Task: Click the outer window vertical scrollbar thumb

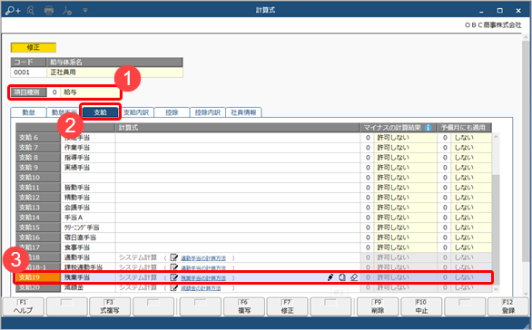Action: pyautogui.click(x=526, y=151)
